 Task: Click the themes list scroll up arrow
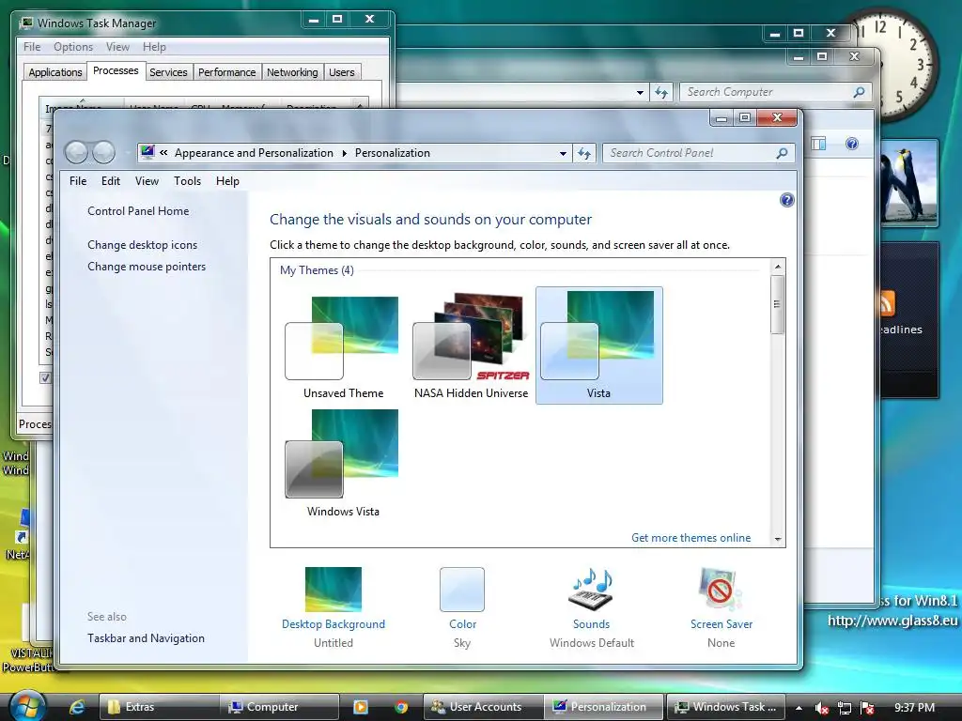point(777,267)
